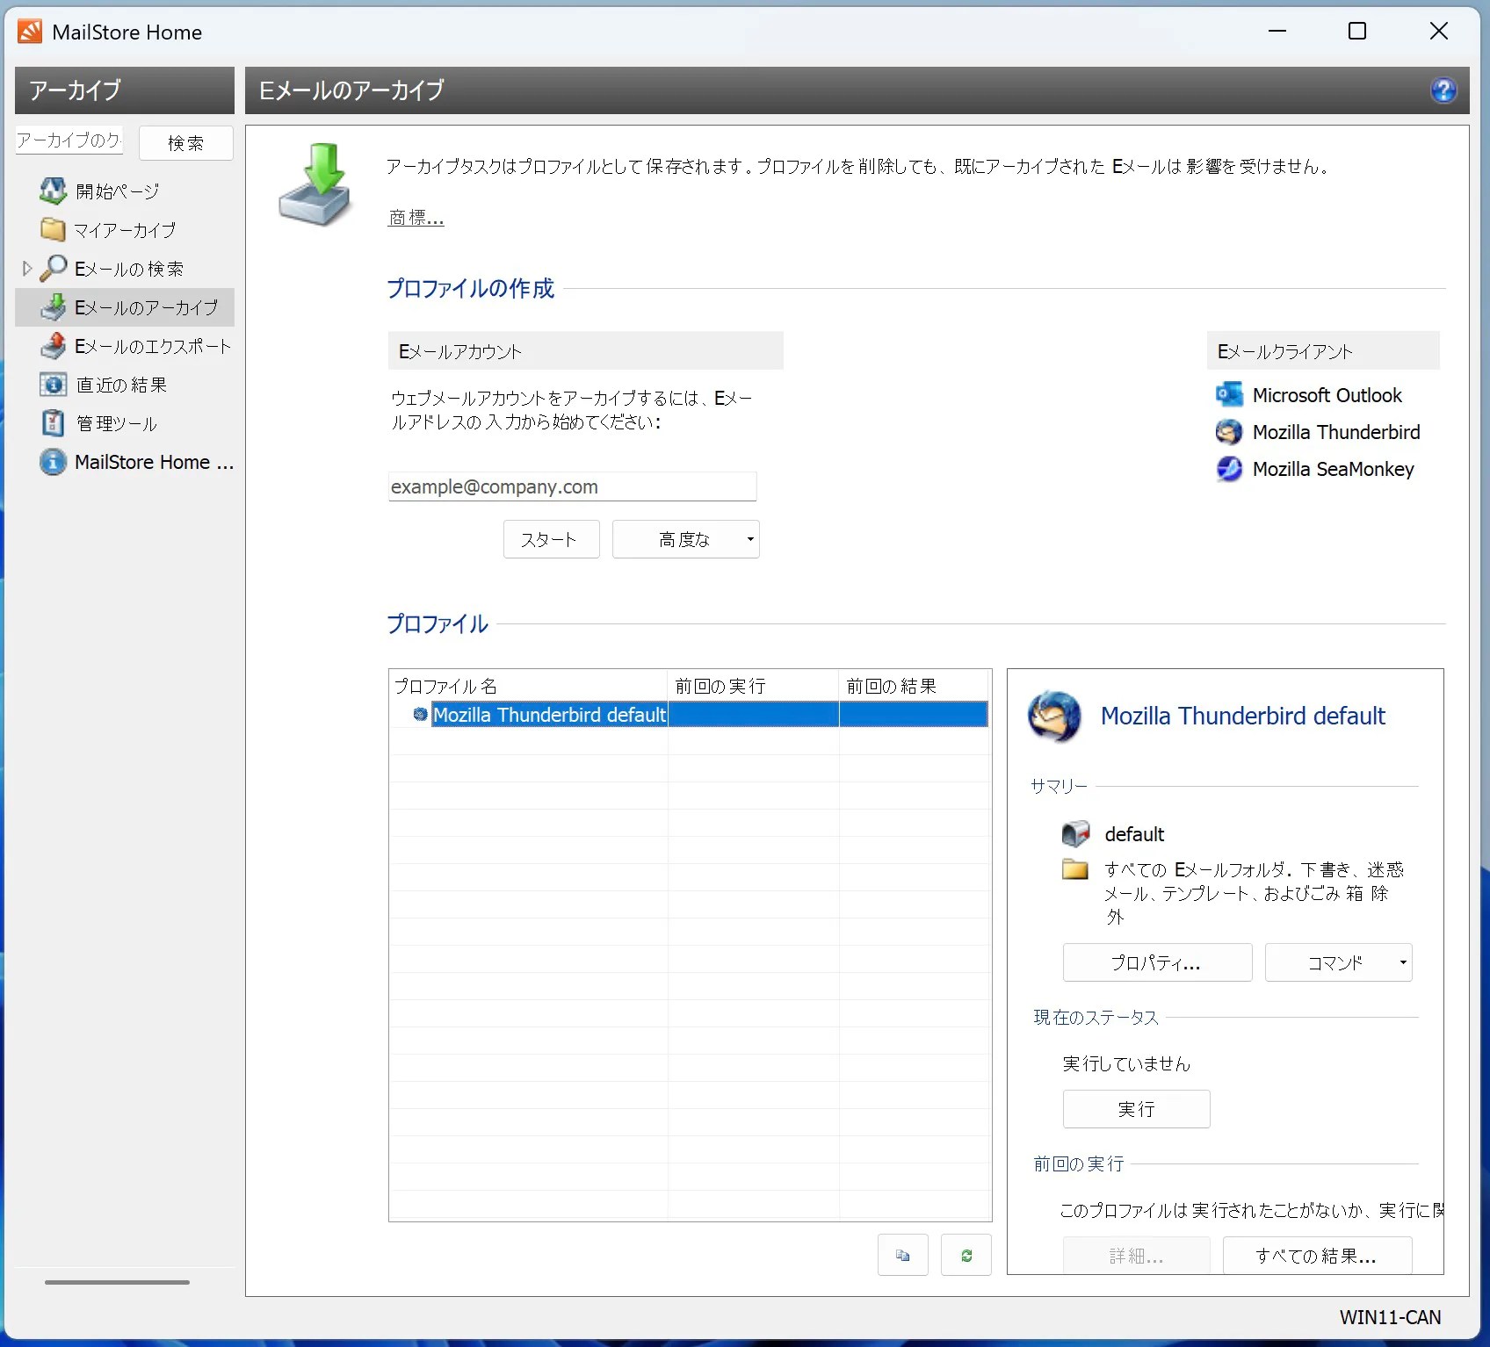Click the archive search input field
Image resolution: width=1490 pixels, height=1347 pixels.
tap(69, 140)
